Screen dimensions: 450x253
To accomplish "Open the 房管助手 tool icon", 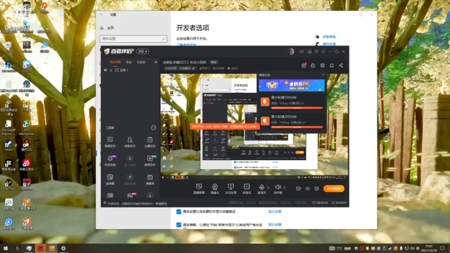I will click(x=130, y=142).
